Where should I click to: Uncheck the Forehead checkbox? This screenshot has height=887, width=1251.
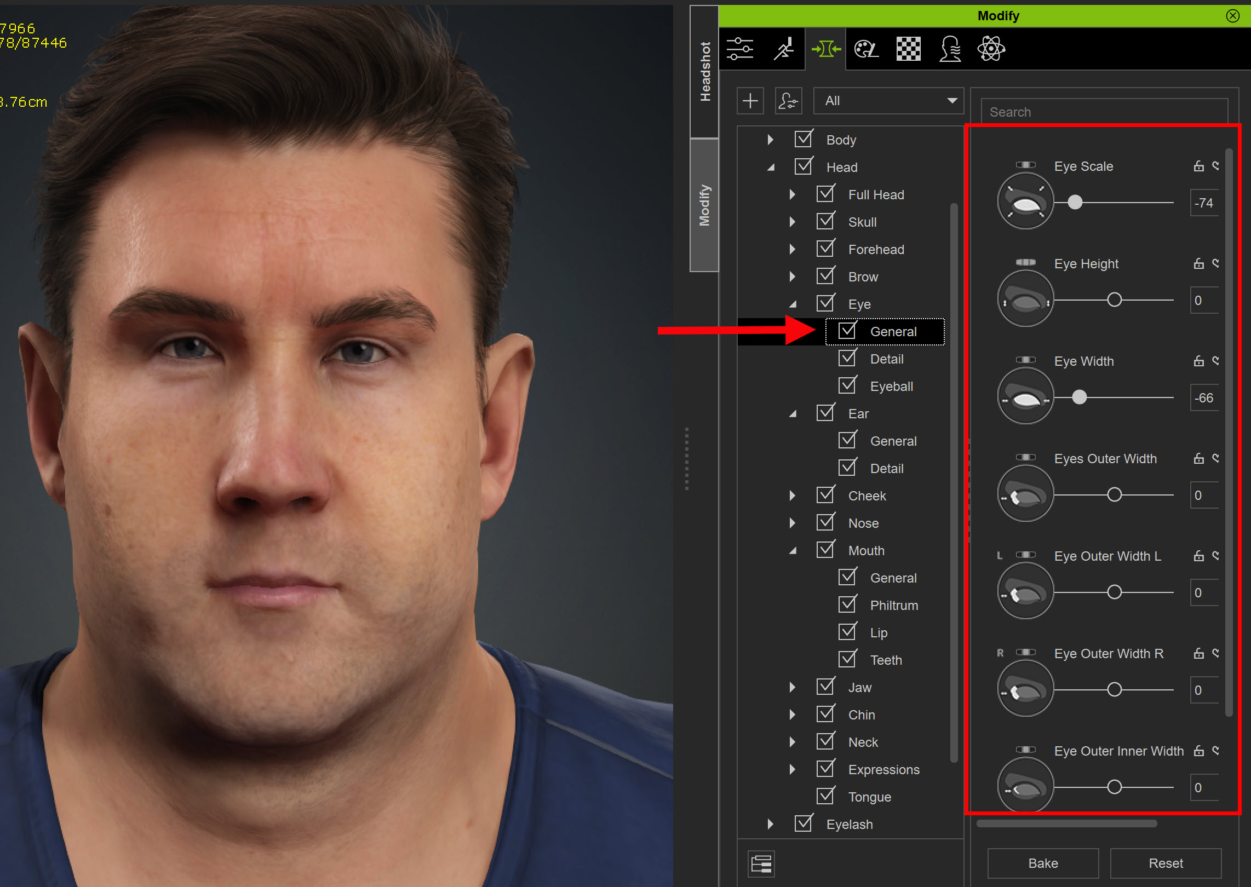825,249
